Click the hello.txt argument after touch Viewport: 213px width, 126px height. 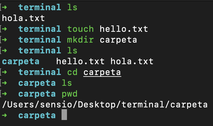[124, 29]
